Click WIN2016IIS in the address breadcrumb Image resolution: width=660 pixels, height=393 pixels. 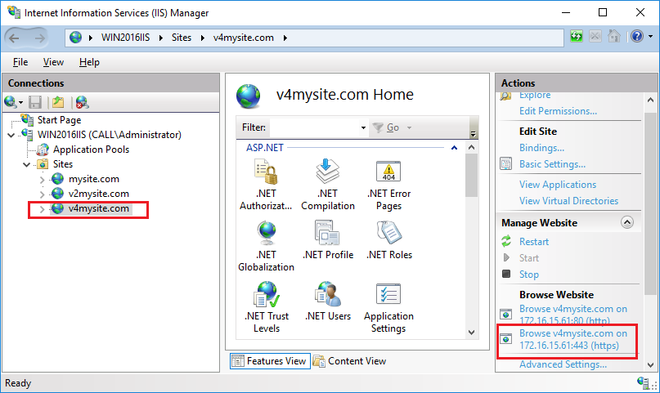pos(125,38)
